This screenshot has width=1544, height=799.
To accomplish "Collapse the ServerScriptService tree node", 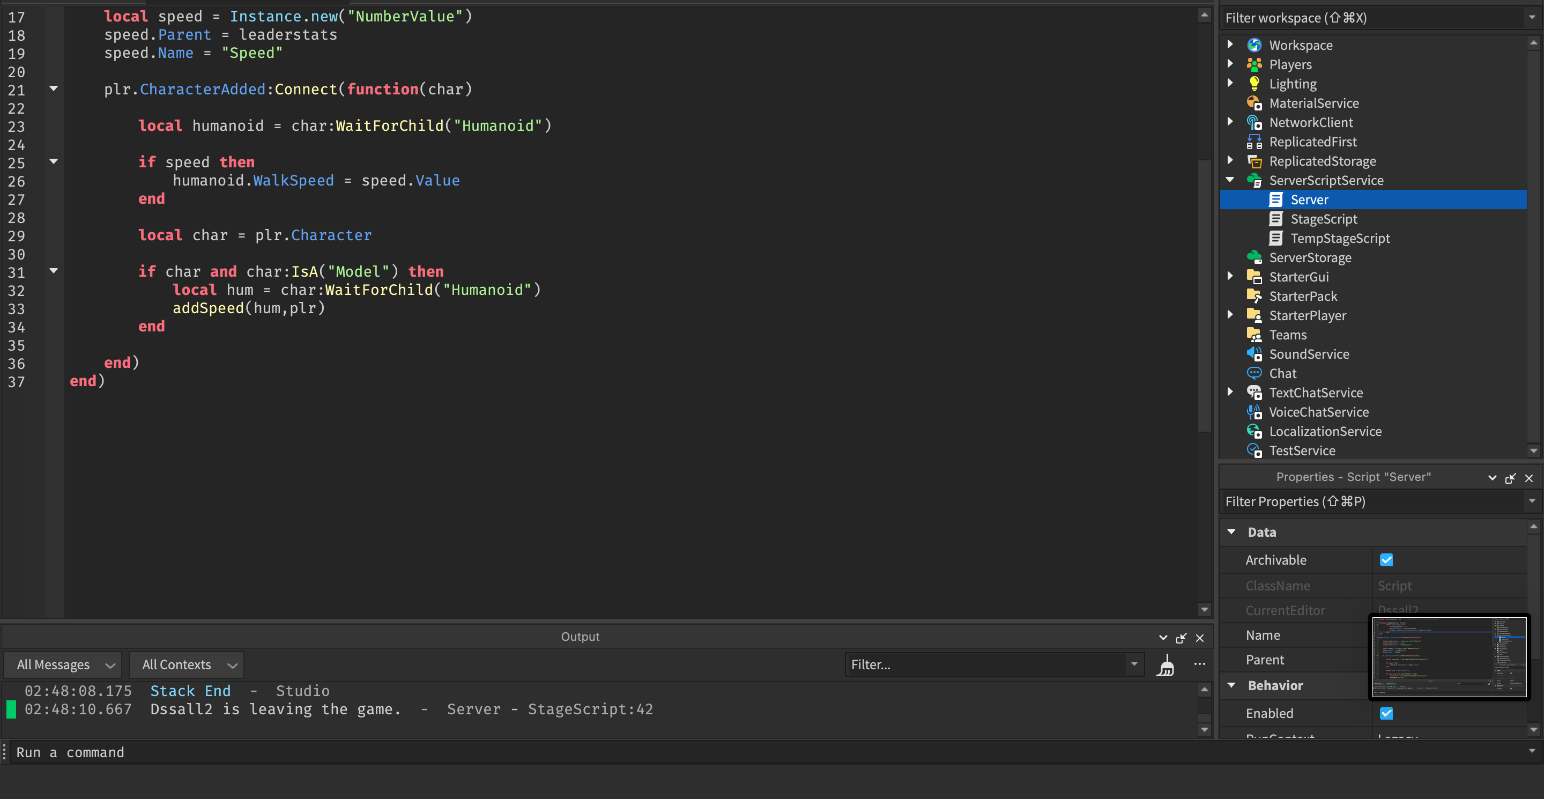I will 1230,180.
